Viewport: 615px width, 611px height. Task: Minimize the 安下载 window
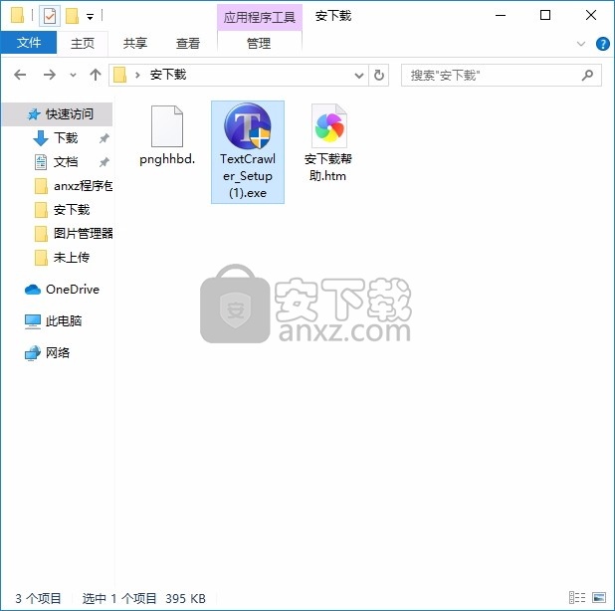[x=501, y=16]
